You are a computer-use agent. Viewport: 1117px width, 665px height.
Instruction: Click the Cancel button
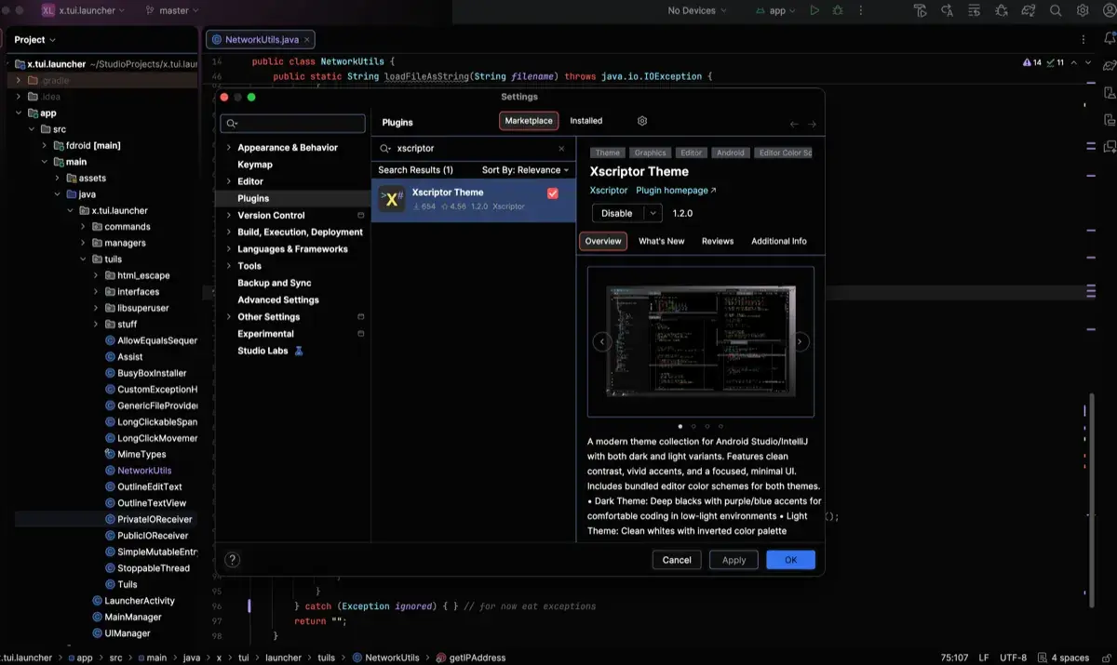coord(677,560)
